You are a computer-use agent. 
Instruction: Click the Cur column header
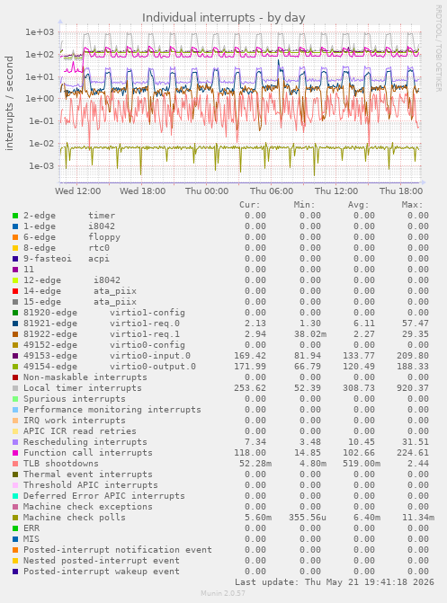[x=250, y=205]
